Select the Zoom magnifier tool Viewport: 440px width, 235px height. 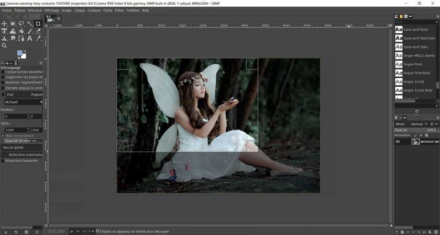coord(4,45)
